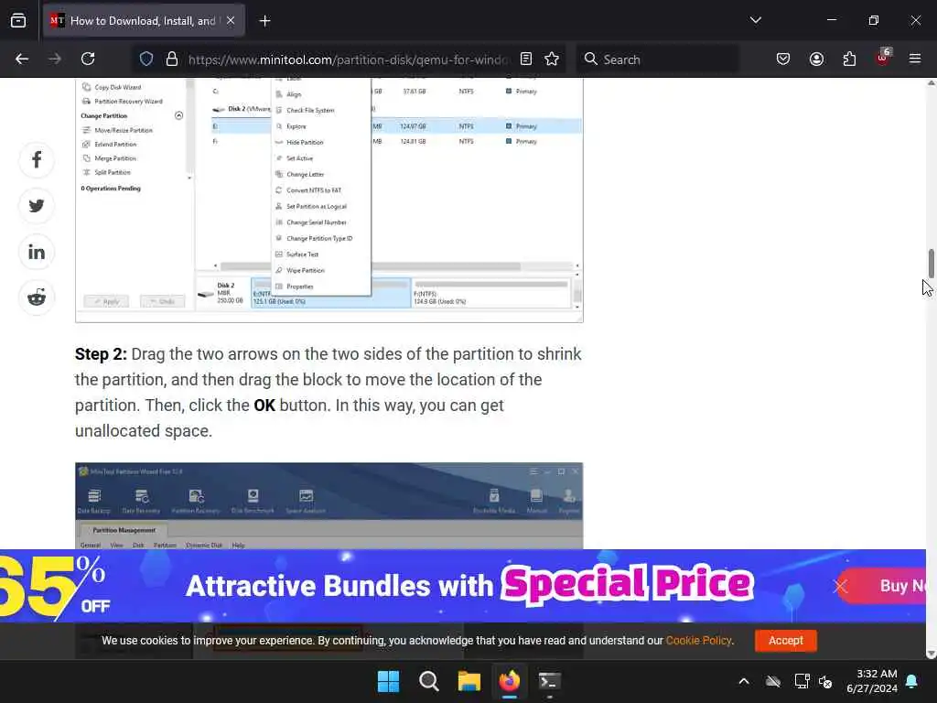Toggle reader view for this page
937x703 pixels.
click(526, 59)
